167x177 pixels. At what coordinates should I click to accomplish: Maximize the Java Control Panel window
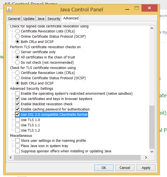click(x=136, y=8)
